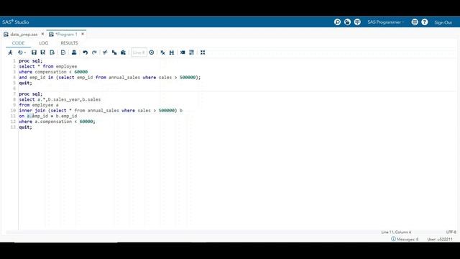460x259 pixels.
Task: Click the 'inner join (select' line
Action: [x=101, y=111]
